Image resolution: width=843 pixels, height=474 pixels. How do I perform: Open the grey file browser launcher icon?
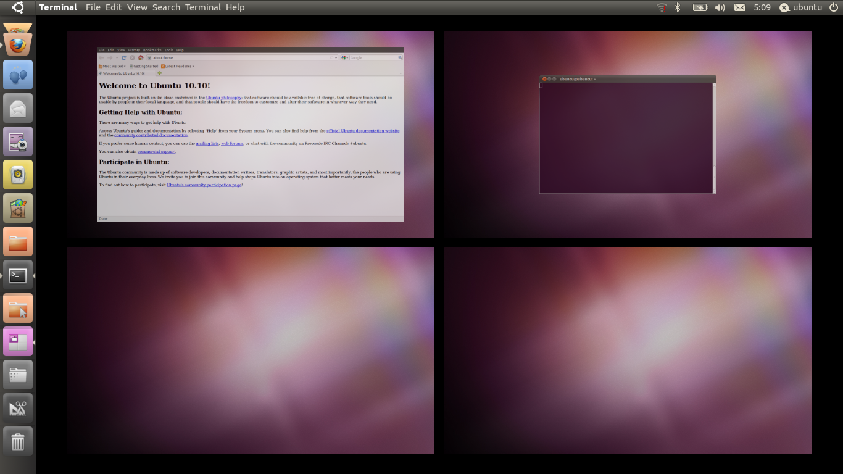point(18,375)
